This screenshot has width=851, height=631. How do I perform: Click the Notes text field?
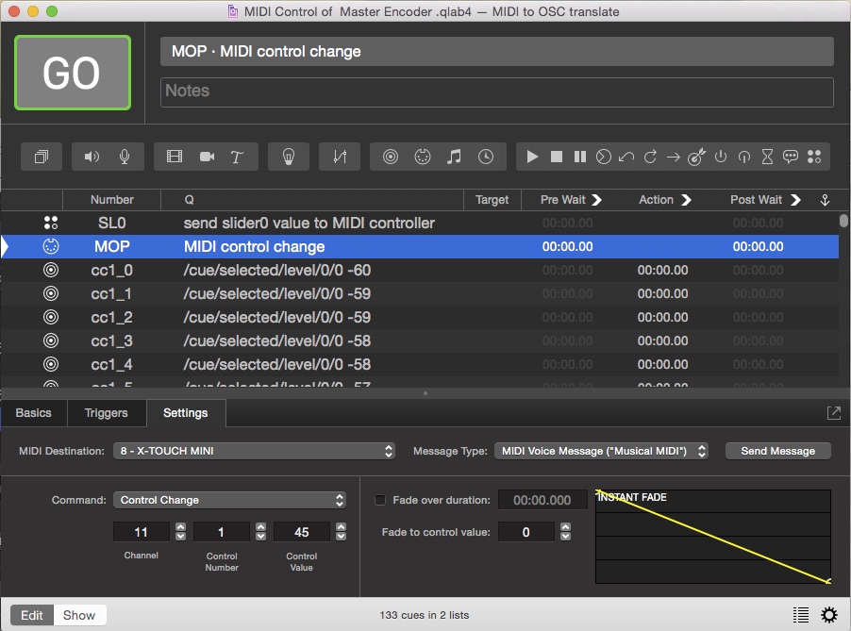tap(496, 91)
